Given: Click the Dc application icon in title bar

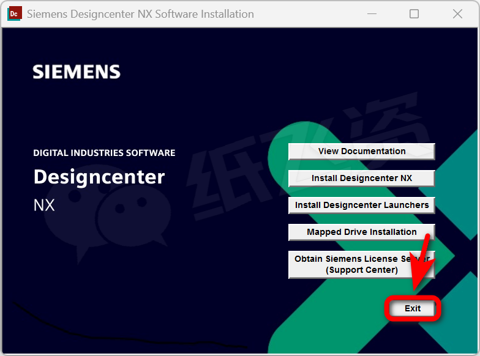Looking at the screenshot, I should point(14,13).
